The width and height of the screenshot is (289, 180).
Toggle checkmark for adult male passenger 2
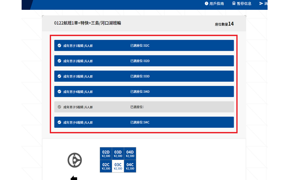[59, 61]
